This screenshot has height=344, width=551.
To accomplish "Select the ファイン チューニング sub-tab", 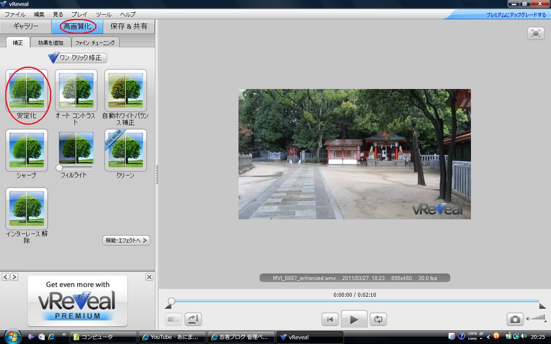I will coord(95,43).
